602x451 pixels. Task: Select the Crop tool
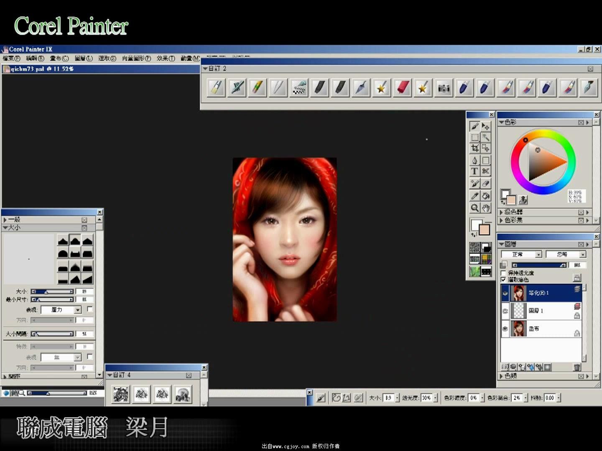(474, 148)
